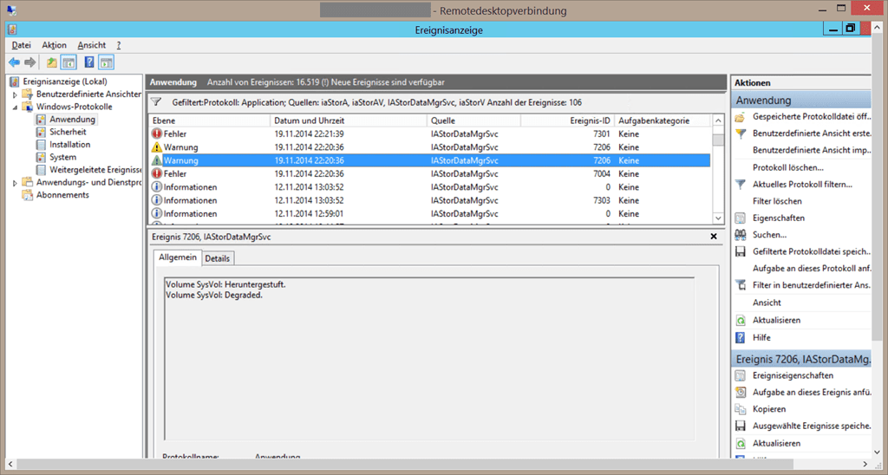The height and width of the screenshot is (475, 888).
Task: Click the up-one-level folder toolbar icon
Action: 52,62
